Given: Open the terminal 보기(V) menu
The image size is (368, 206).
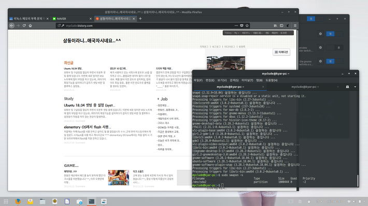Looking at the screenshot, I should 222,80.
